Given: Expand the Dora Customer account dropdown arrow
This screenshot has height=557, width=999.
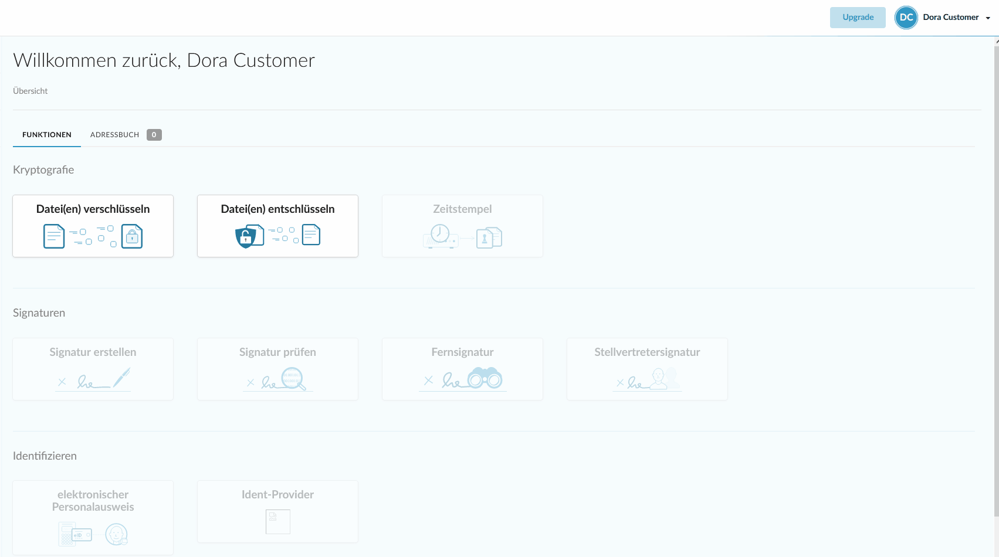Looking at the screenshot, I should [988, 18].
